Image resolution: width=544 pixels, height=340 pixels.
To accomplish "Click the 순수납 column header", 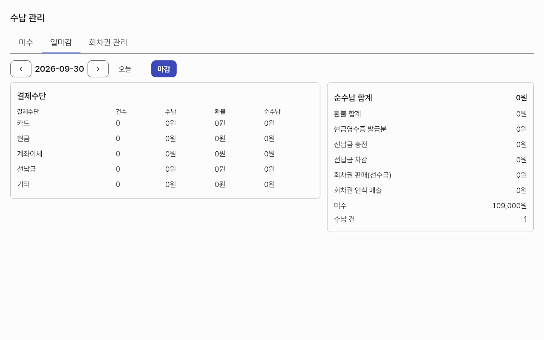I will pyautogui.click(x=272, y=112).
